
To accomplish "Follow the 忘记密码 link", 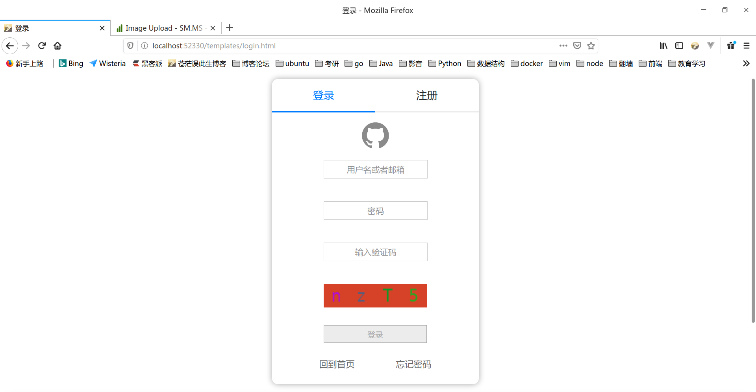I will [x=413, y=364].
